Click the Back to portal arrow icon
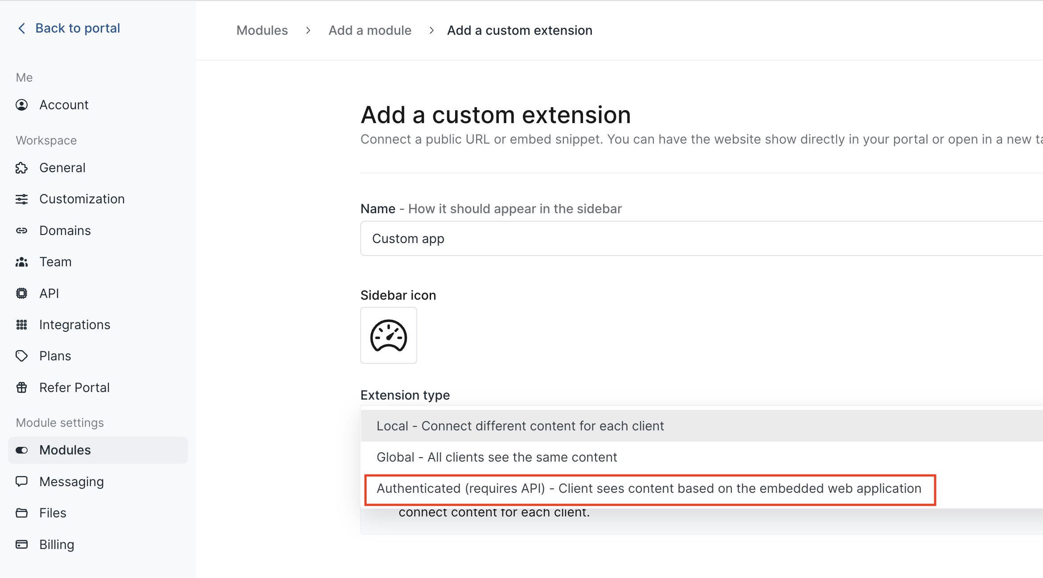1043x578 pixels. click(x=21, y=29)
